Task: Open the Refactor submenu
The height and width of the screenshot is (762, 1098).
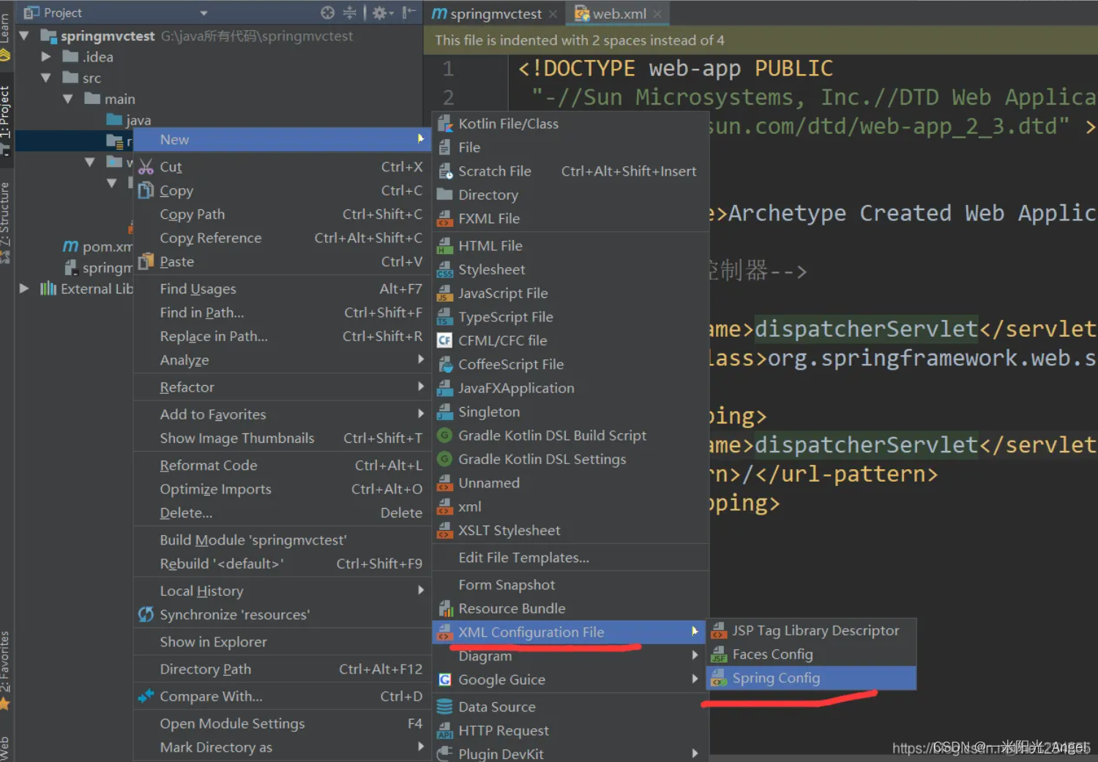Action: [282, 387]
